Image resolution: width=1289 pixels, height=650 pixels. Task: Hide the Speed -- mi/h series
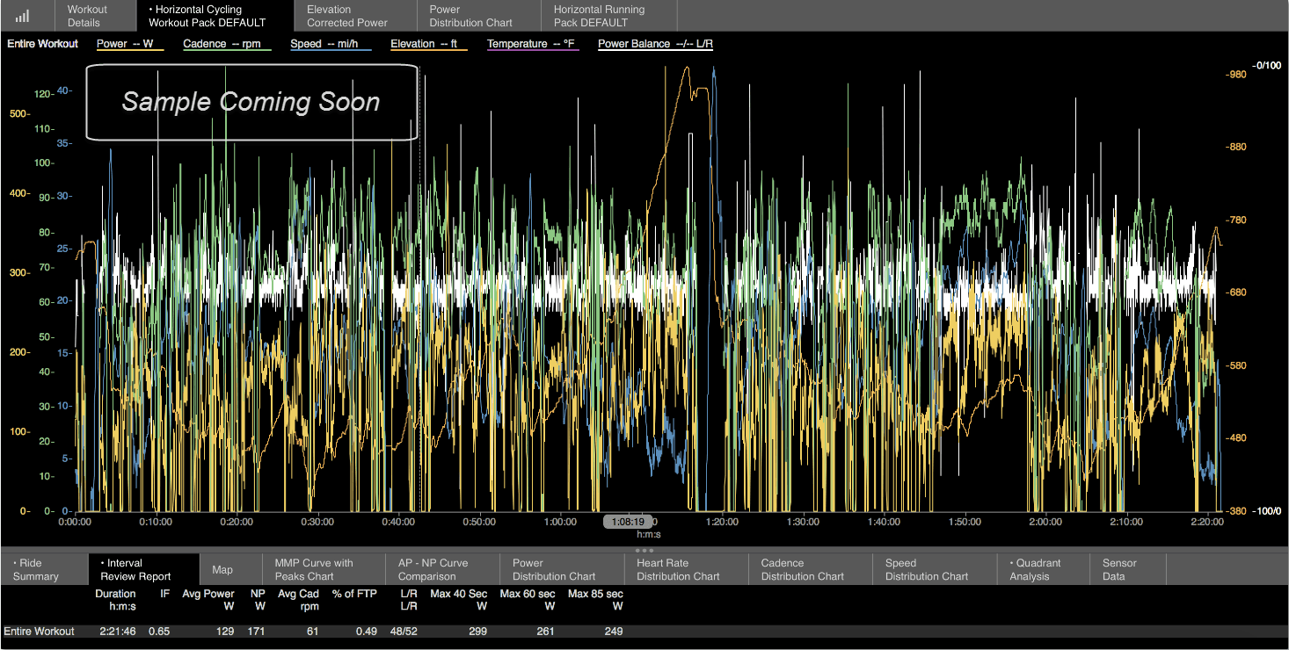[x=331, y=43]
